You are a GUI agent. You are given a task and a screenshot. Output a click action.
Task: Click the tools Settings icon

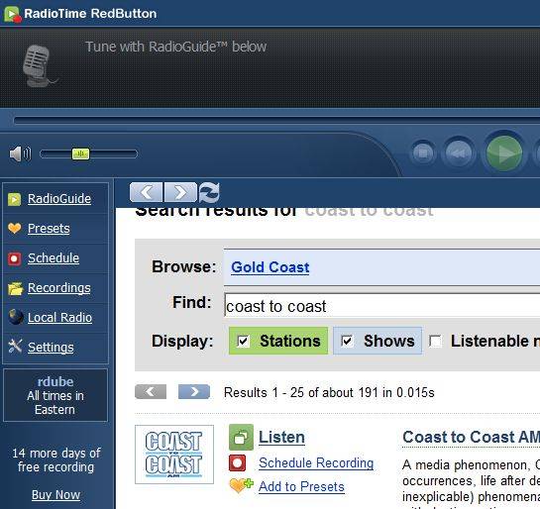15,347
